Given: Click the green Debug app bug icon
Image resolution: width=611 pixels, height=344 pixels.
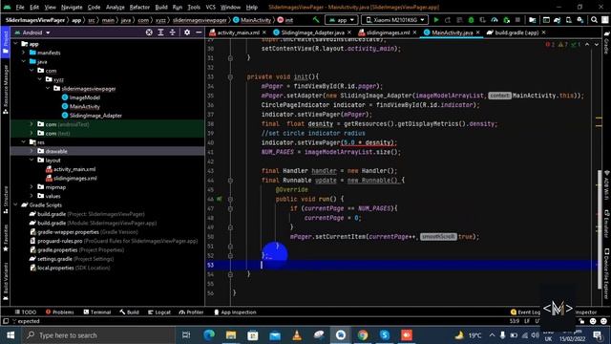Looking at the screenshot, I should coord(471,19).
